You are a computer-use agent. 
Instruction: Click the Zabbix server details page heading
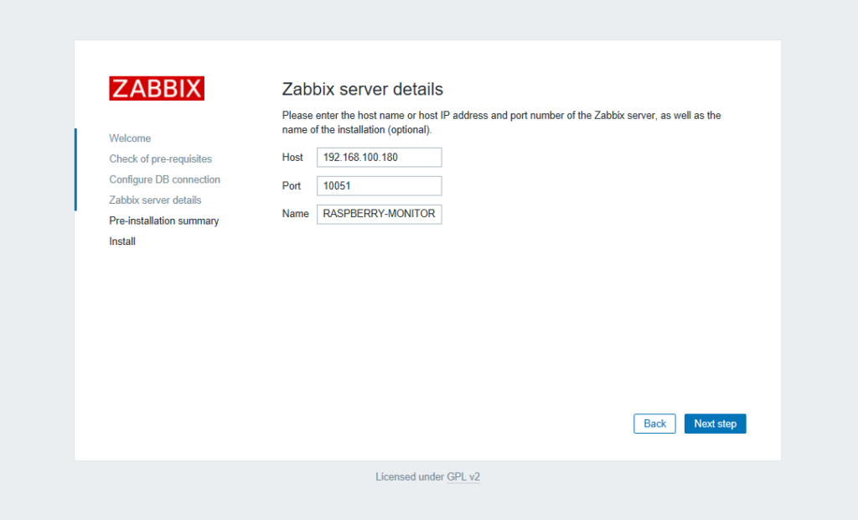tap(362, 89)
